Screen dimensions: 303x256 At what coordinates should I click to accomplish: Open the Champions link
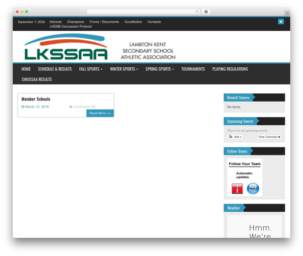point(76,22)
